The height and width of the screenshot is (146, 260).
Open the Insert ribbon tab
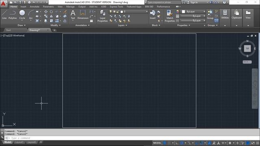[23, 6]
